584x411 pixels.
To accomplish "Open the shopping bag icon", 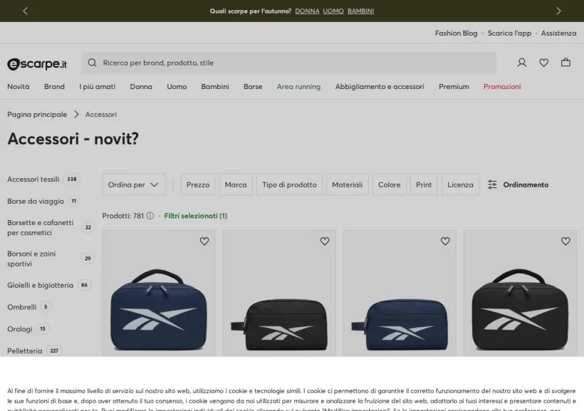I will click(565, 62).
